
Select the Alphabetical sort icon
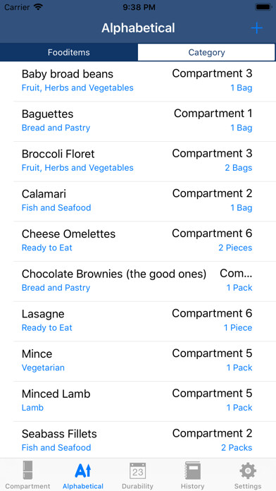click(83, 471)
